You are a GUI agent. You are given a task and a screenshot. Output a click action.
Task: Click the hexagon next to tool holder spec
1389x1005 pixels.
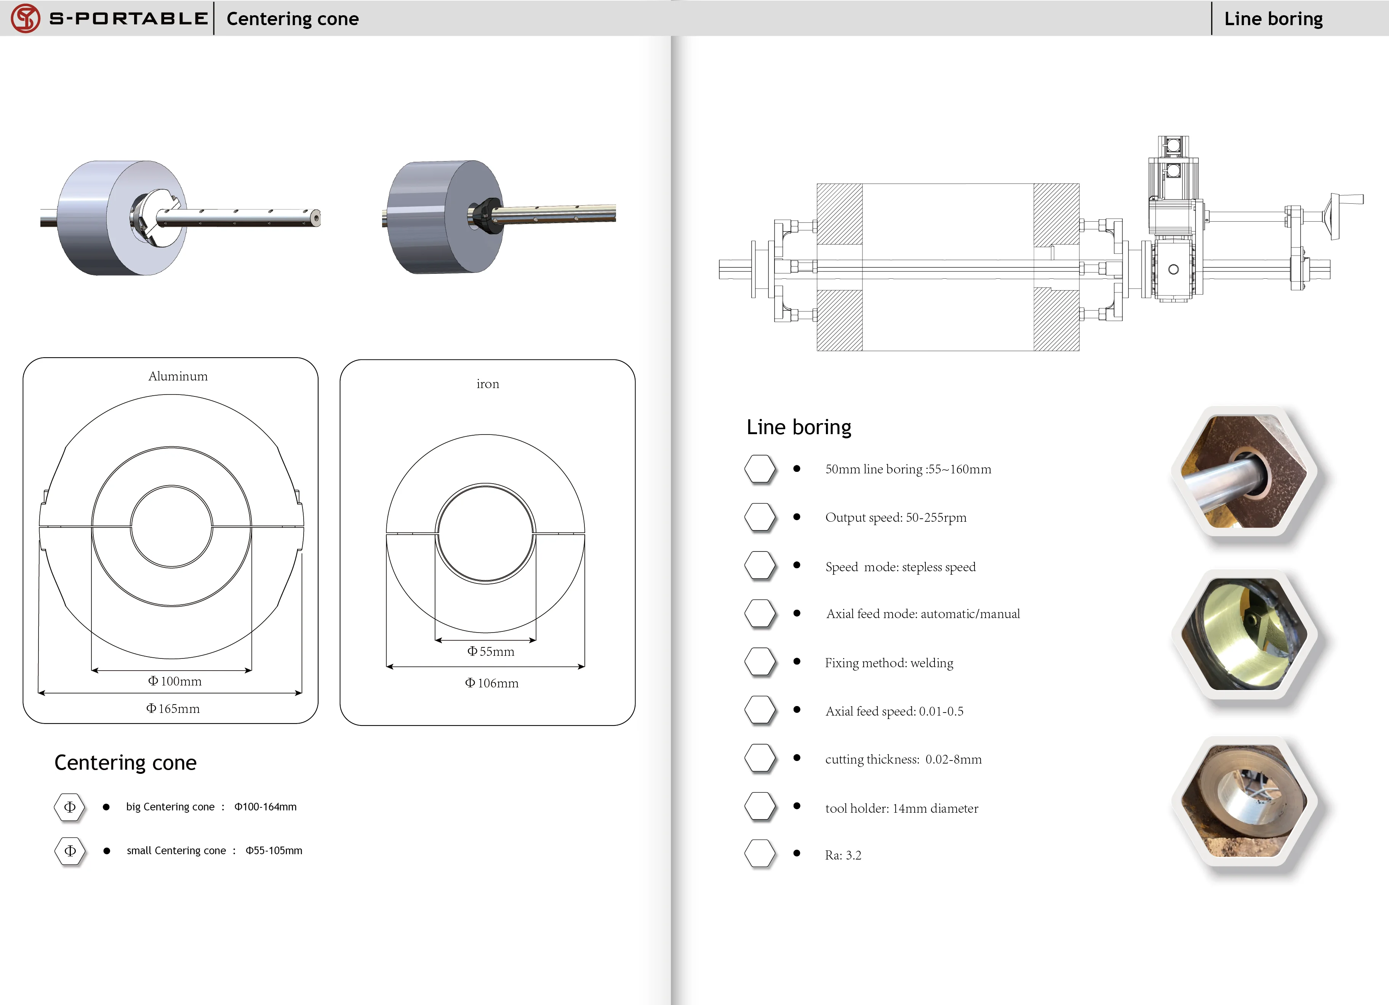click(x=760, y=806)
